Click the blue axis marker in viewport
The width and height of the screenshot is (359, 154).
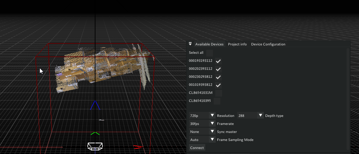(95, 105)
